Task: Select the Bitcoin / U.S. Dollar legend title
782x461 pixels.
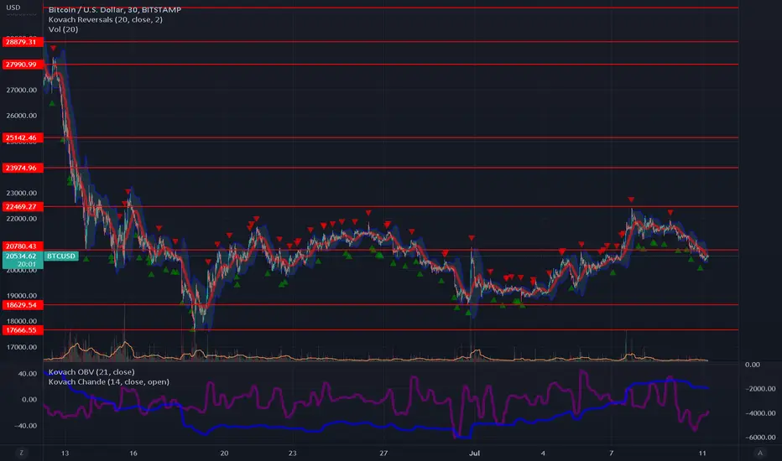Action: [x=115, y=9]
